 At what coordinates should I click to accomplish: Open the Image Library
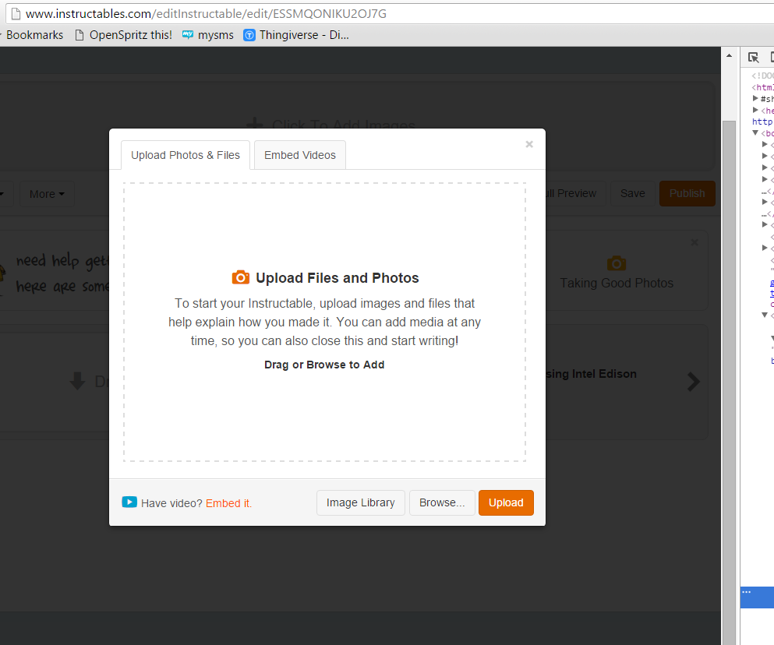(360, 502)
